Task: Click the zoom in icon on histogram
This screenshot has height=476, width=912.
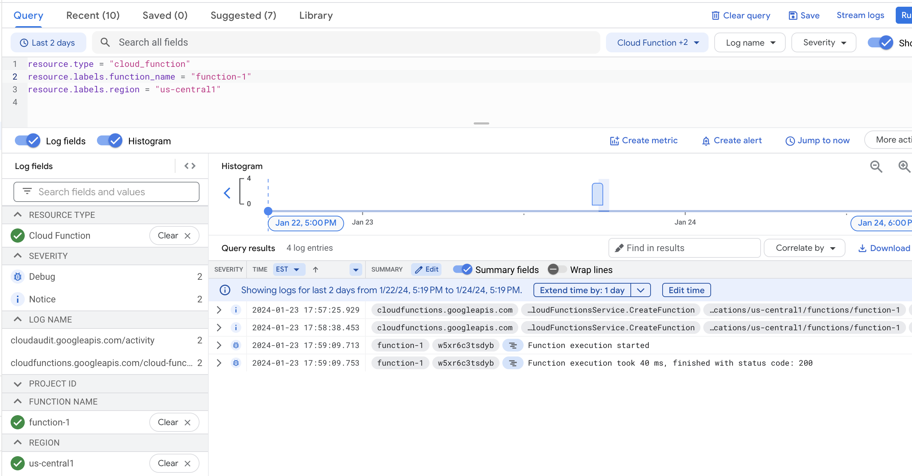Action: (x=904, y=166)
